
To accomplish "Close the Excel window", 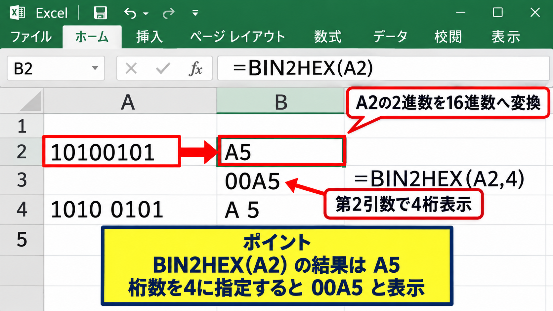I will point(535,13).
